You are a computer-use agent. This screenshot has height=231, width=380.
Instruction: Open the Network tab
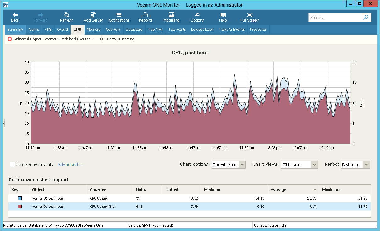click(113, 30)
